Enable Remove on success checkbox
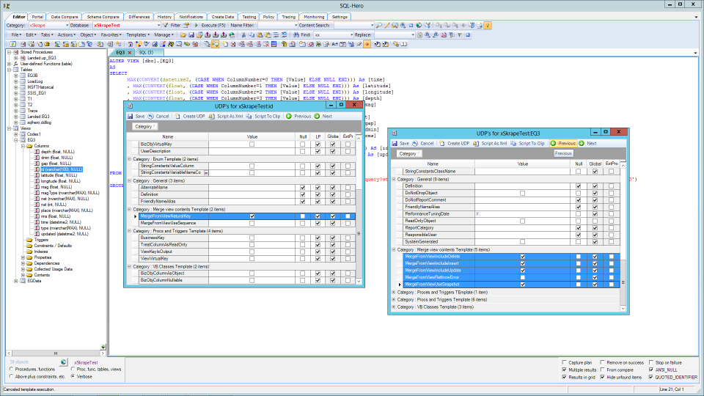 pos(603,362)
